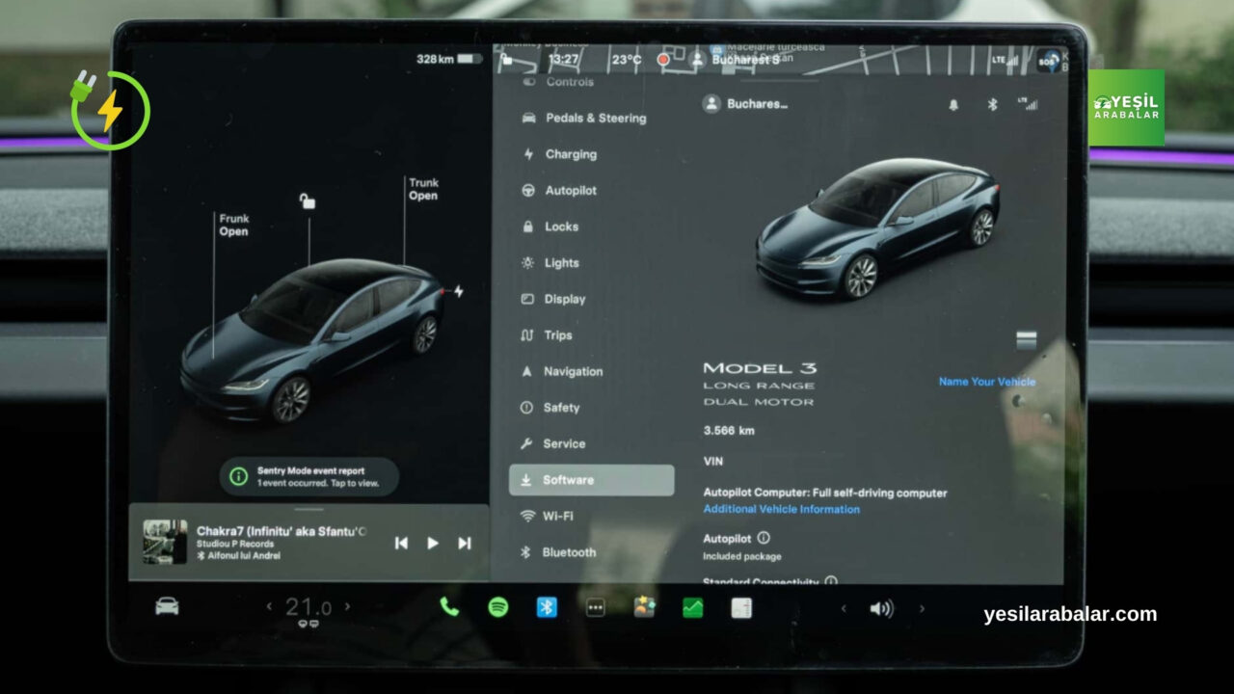Tap Frunk Open to close the frunk
The image size is (1234, 694).
[x=233, y=225]
